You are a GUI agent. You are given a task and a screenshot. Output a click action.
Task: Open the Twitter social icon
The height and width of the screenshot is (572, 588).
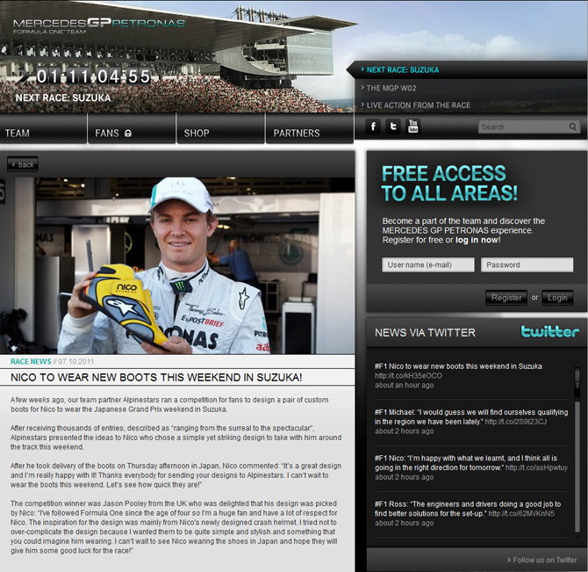click(x=393, y=127)
